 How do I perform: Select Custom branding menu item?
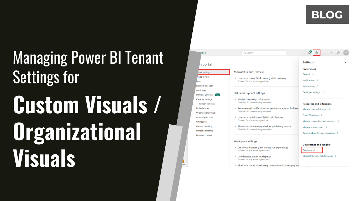(204, 126)
